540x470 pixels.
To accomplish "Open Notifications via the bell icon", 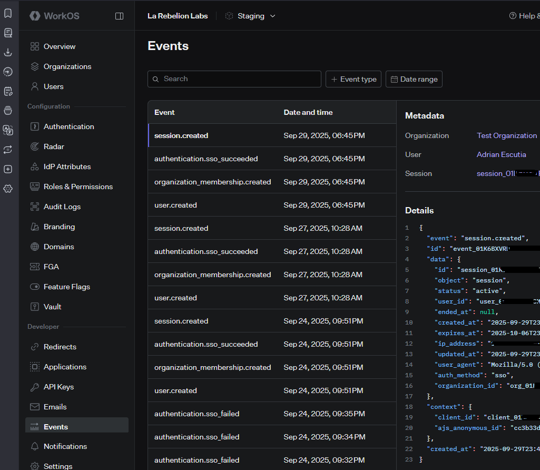I will click(x=35, y=446).
